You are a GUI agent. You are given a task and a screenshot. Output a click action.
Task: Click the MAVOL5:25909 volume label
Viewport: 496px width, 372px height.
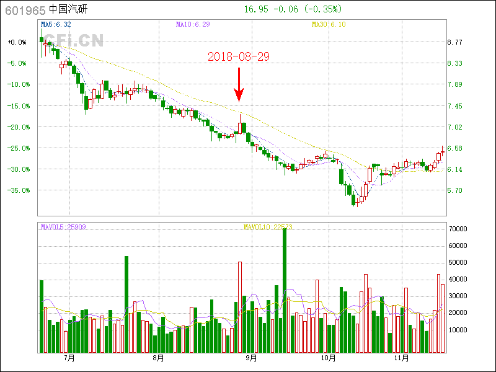click(x=63, y=227)
